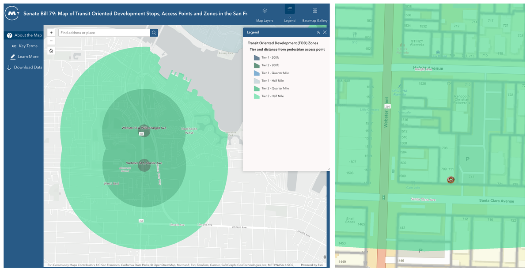Viewport: 530px width, 272px height.
Task: Click the Rehoboth Christian Fellowship label
Action: pos(462,99)
